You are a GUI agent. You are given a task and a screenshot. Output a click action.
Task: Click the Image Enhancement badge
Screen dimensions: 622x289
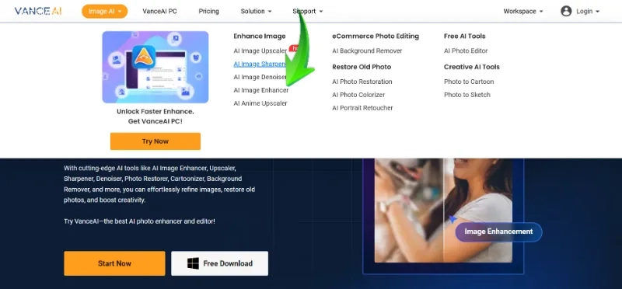pyautogui.click(x=498, y=232)
